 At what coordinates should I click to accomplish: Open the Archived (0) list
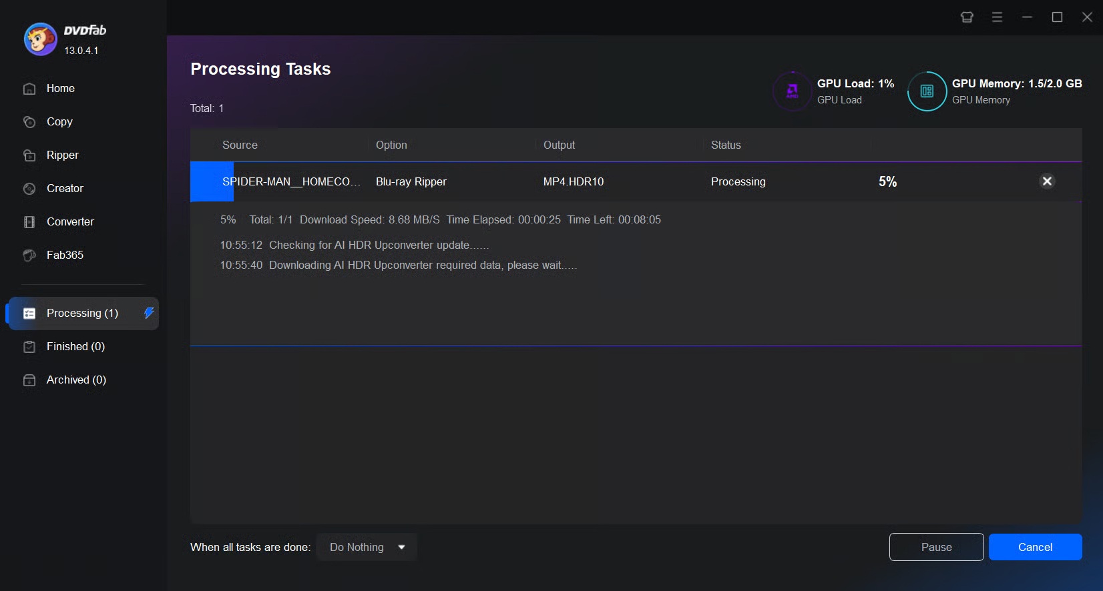(x=76, y=380)
